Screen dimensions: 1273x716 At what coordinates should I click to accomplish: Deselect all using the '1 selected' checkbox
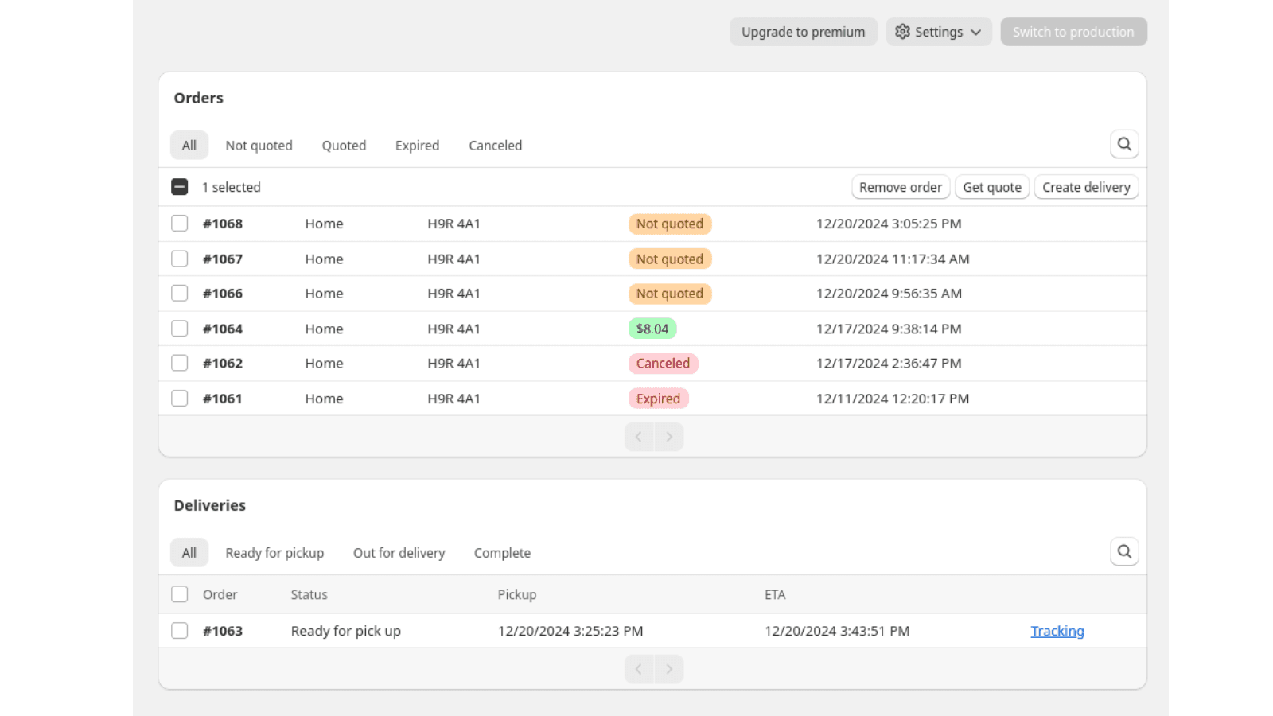[x=180, y=187]
